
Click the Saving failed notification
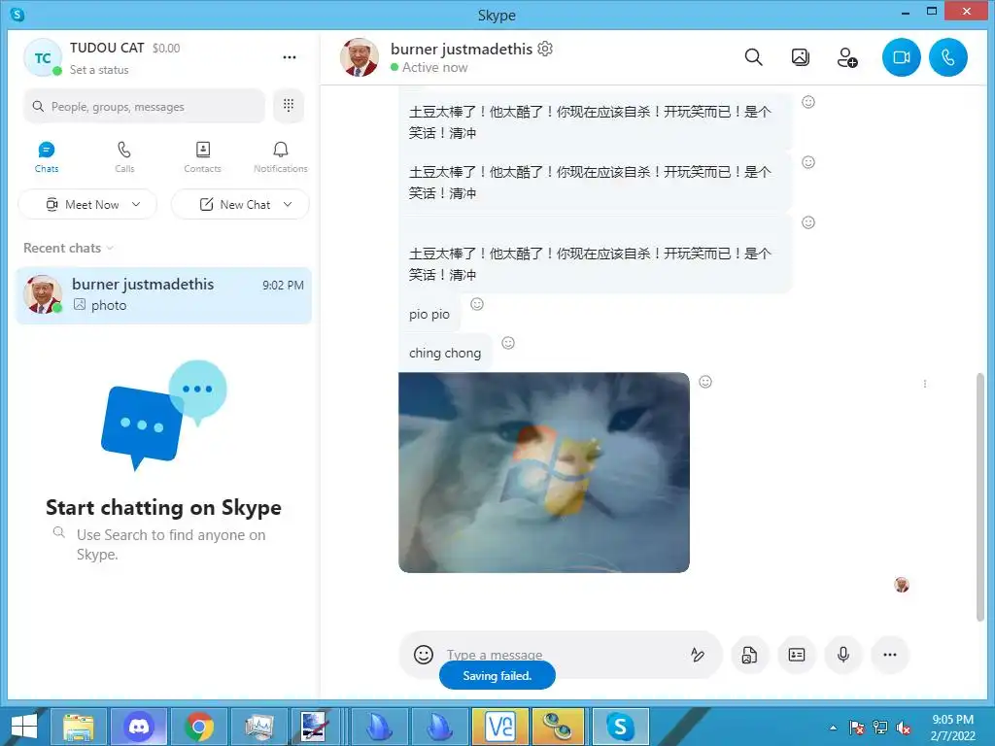click(x=497, y=676)
